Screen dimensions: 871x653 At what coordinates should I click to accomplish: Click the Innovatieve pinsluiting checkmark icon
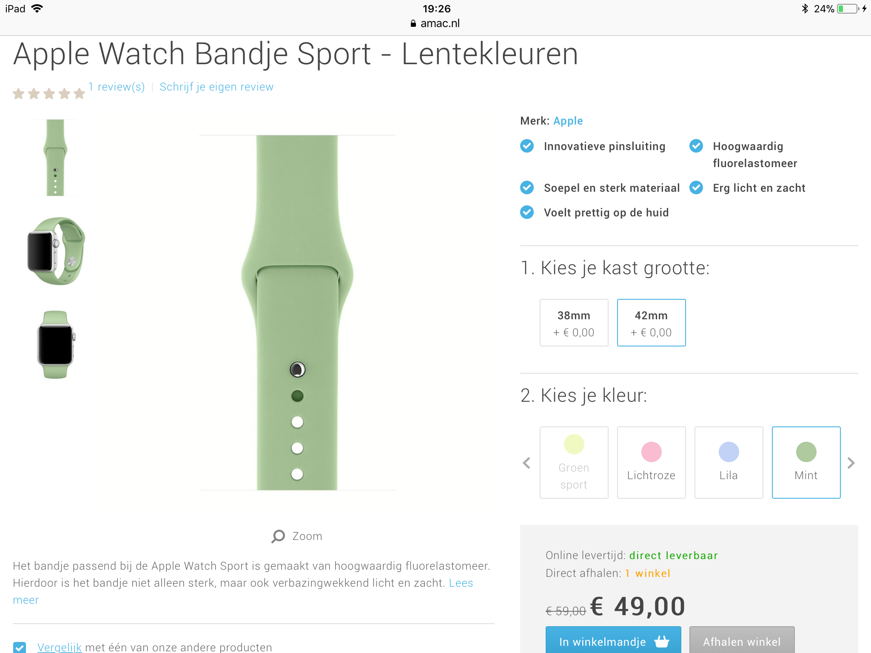point(527,146)
